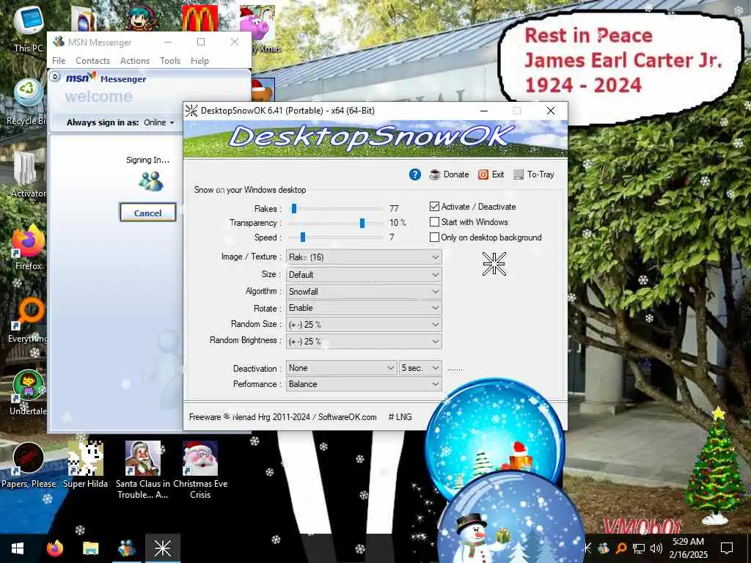The width and height of the screenshot is (751, 563).
Task: Open Christmas Eve Crisis desktop shortcut
Action: 200,470
